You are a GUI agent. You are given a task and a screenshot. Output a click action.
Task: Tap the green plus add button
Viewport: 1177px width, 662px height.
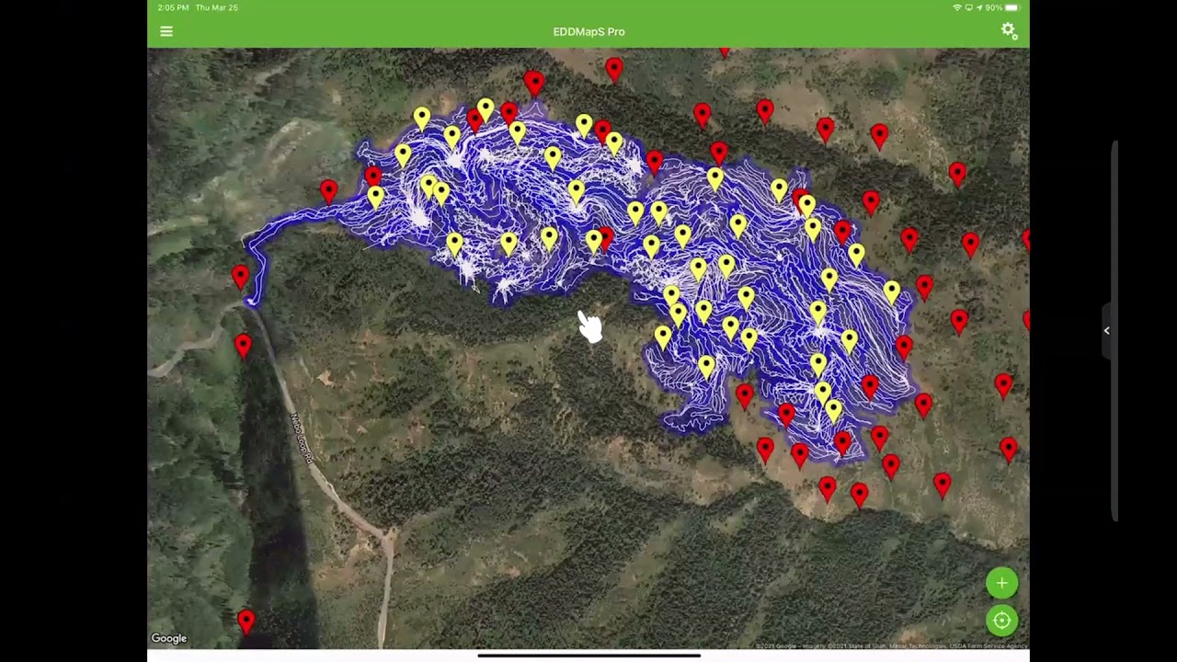coord(1001,583)
